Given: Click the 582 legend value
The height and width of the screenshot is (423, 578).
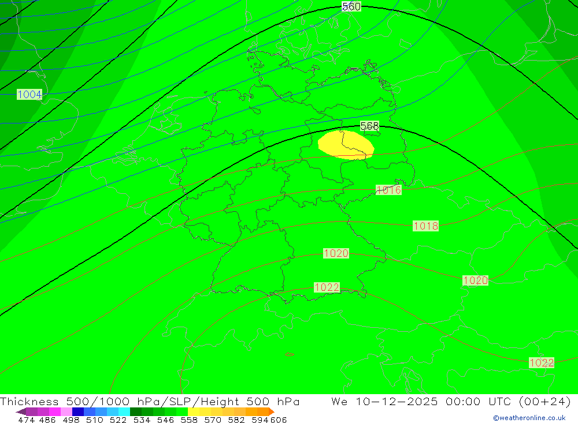Looking at the screenshot, I should point(236,420).
